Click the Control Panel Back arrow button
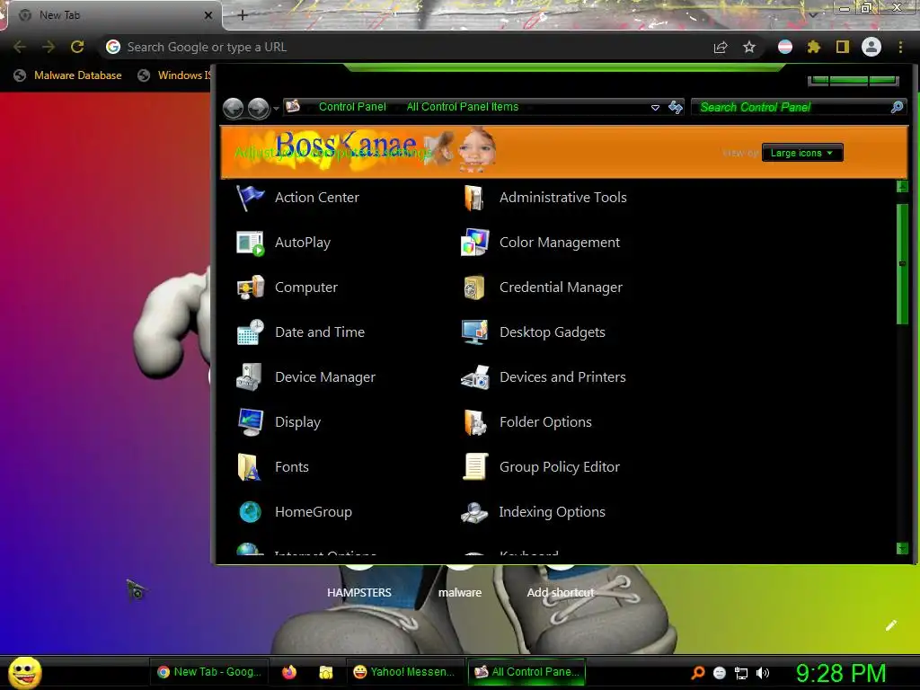 tap(234, 108)
